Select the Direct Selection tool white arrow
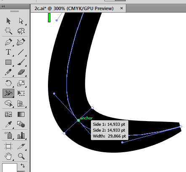This screenshot has width=186, height=172. tap(21, 21)
